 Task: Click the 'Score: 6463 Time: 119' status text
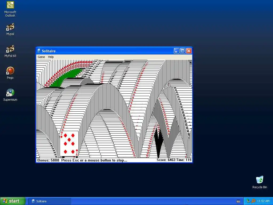(x=174, y=160)
